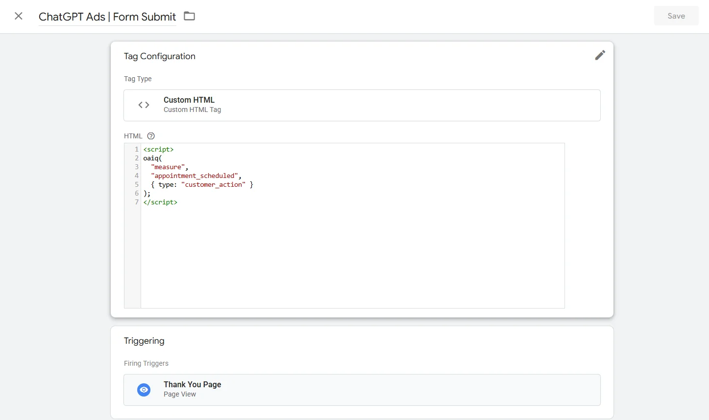
Task: Open the Thank You Page firing trigger
Action: coord(362,390)
